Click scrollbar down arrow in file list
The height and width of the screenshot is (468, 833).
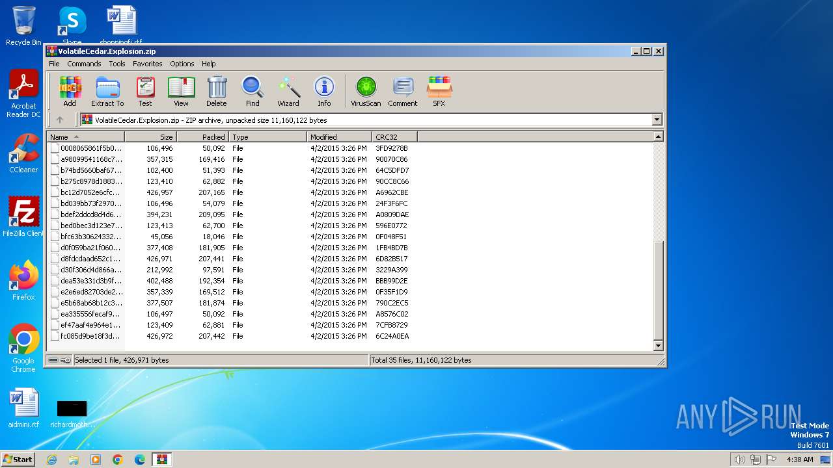658,346
